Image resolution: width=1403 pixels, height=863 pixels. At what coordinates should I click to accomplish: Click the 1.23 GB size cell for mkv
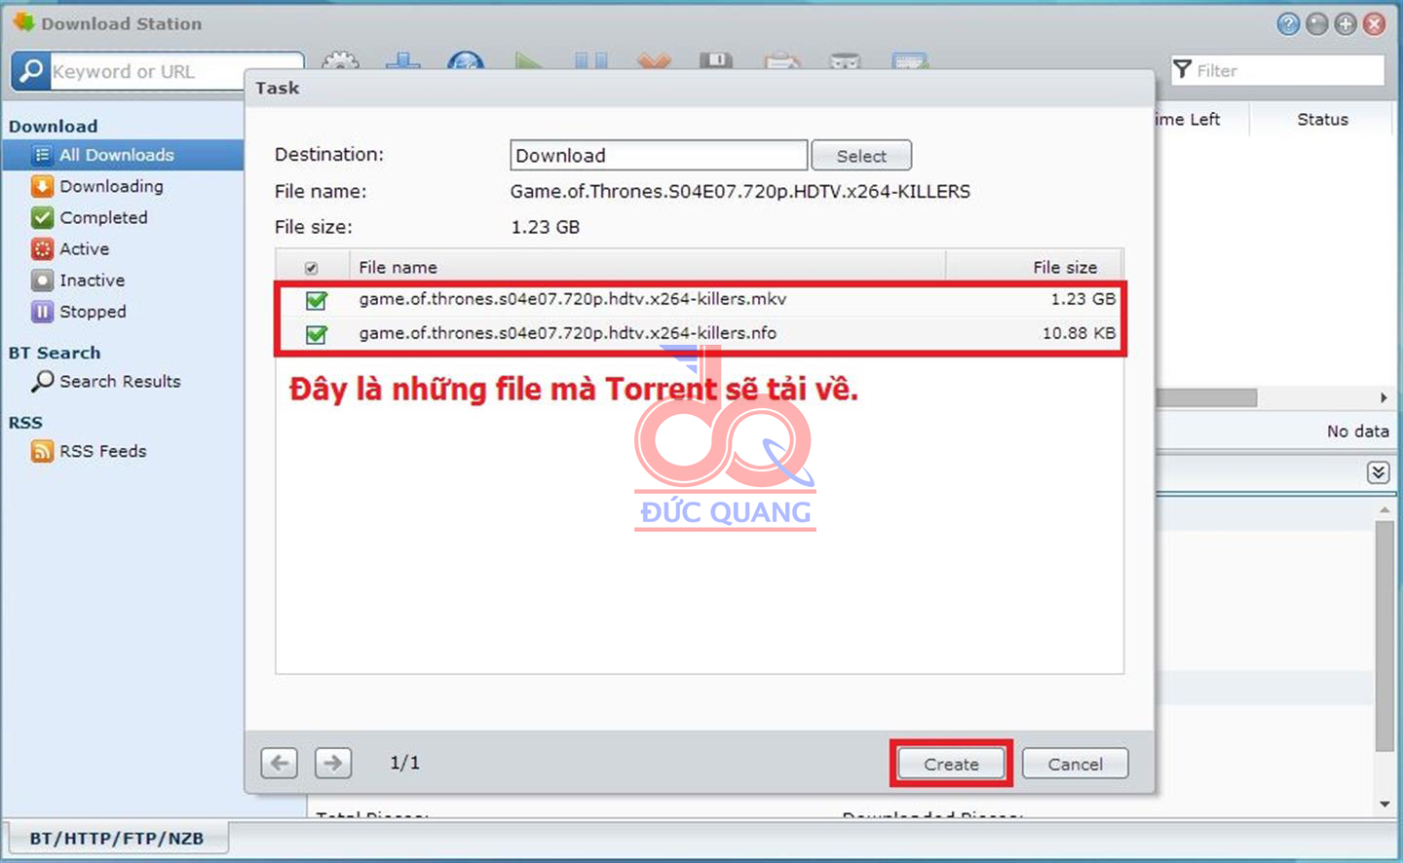coord(1082,299)
